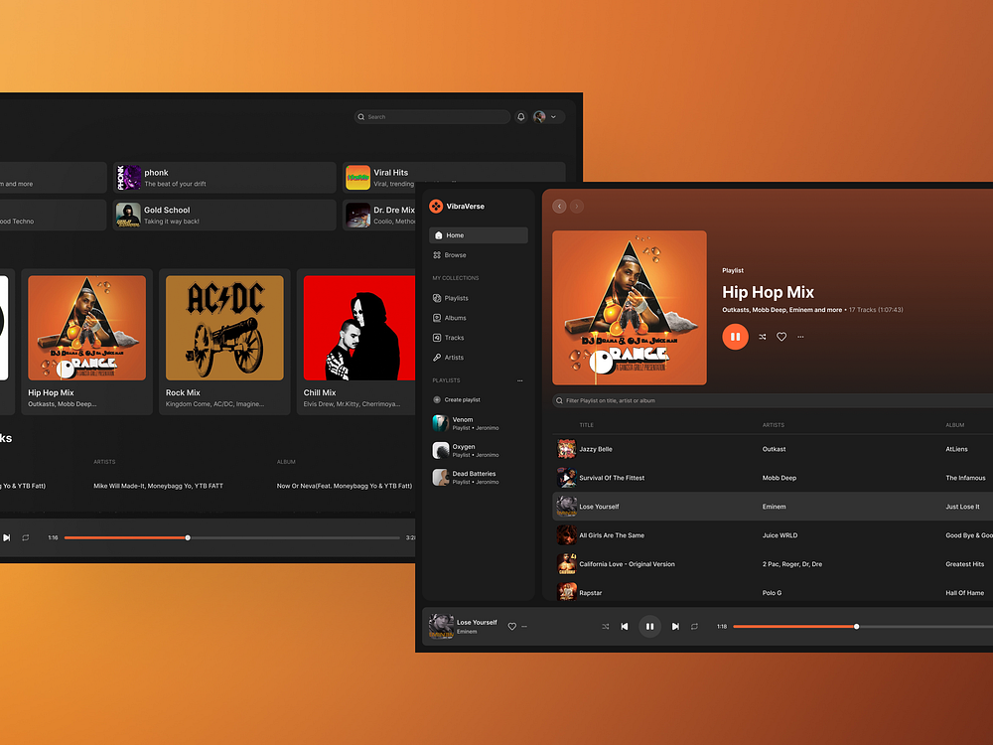Click the Create playlist button
The width and height of the screenshot is (993, 745).
pyautogui.click(x=460, y=398)
